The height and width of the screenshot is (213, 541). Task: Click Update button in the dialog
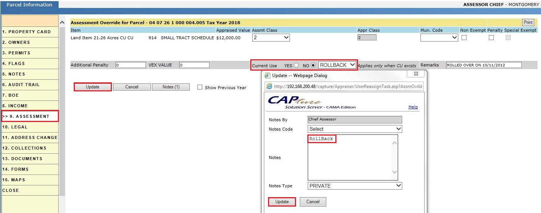(282, 202)
